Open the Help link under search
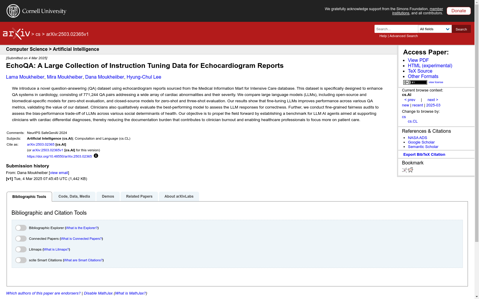This screenshot has width=479, height=299. coord(383,36)
